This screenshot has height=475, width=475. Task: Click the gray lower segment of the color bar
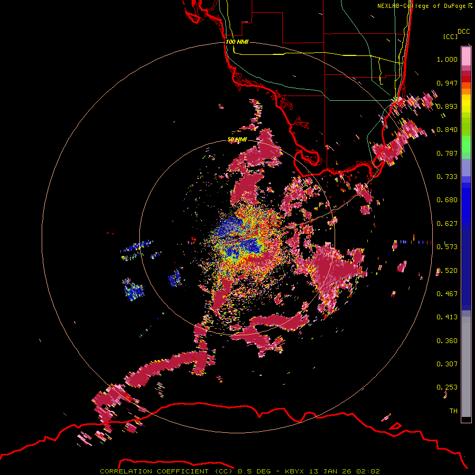coord(466,367)
